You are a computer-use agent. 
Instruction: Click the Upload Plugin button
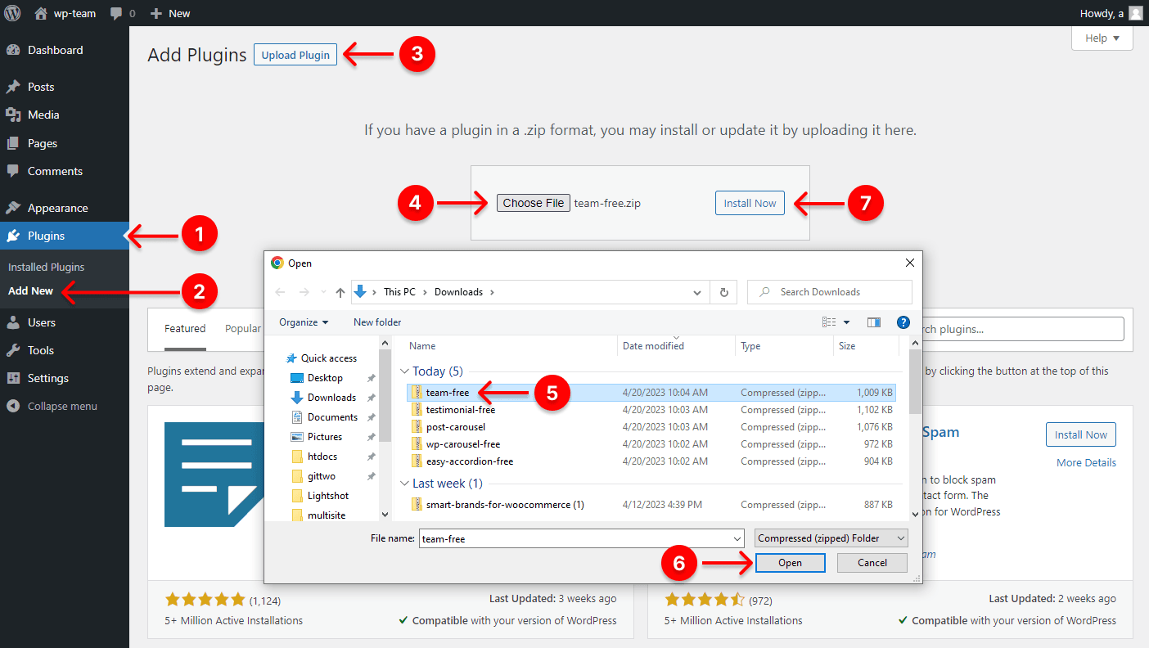[295, 55]
